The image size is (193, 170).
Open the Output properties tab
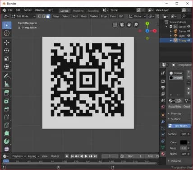[x=163, y=88]
